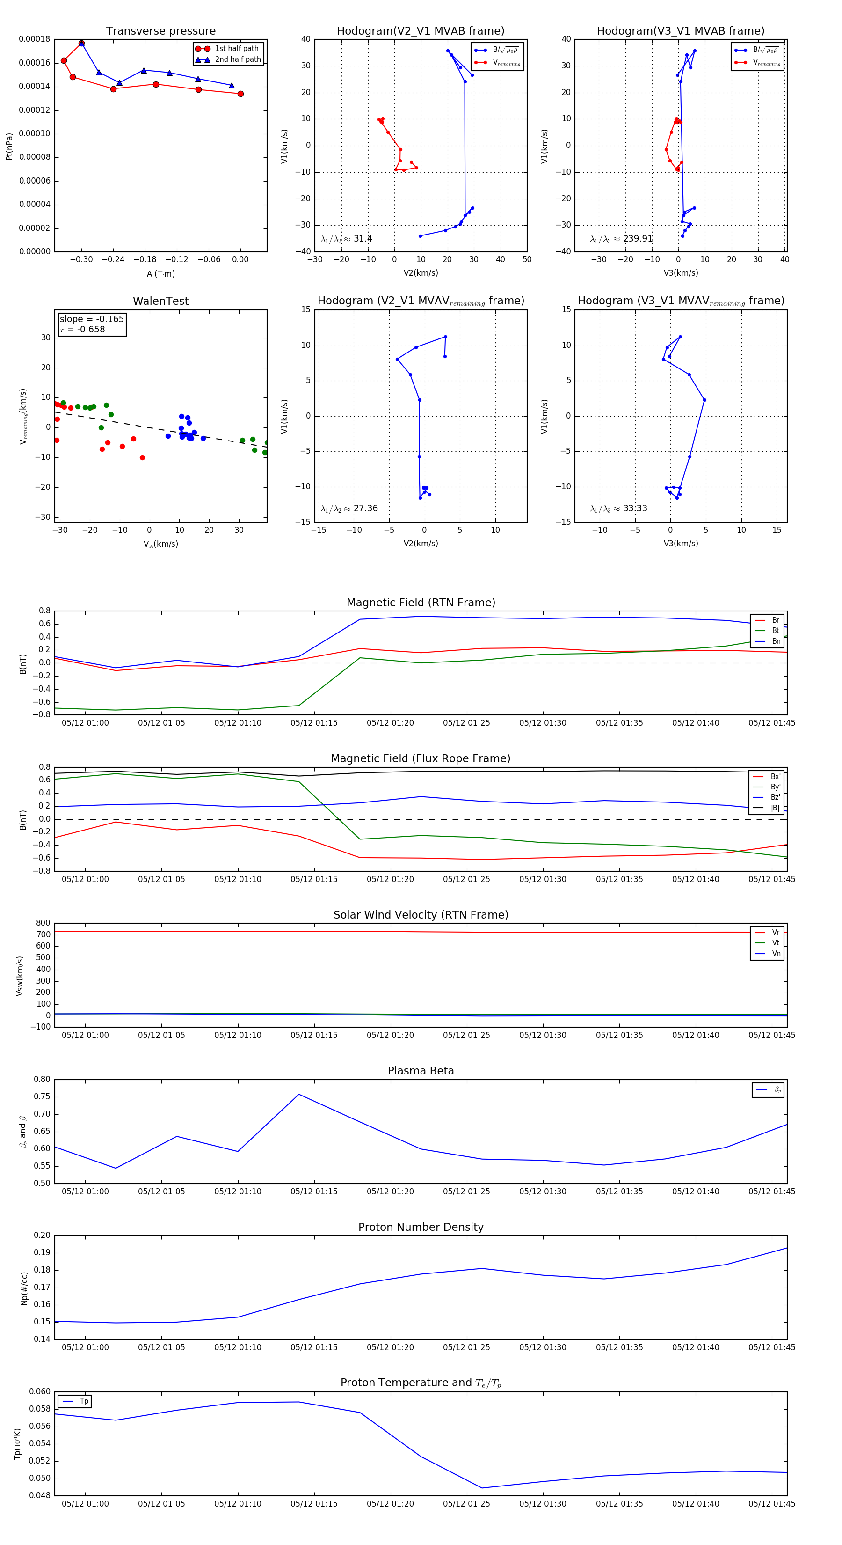Click the "Plasma Beta" plot title
The height and width of the screenshot is (1545, 842).
[x=421, y=1071]
